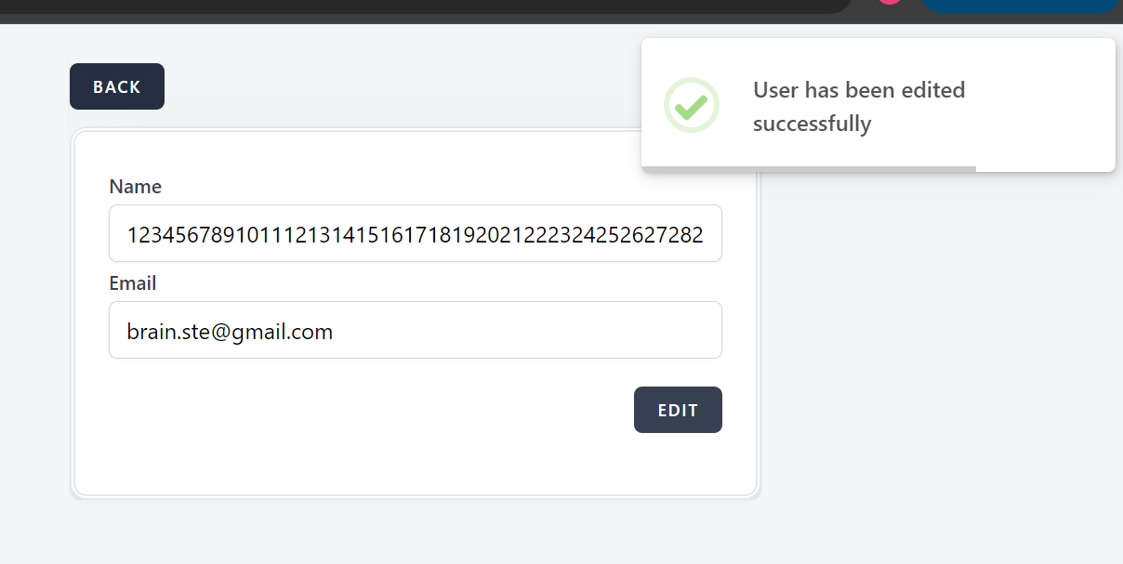The height and width of the screenshot is (564, 1123).
Task: Click blank card area left of EDIT button
Action: pos(372,410)
